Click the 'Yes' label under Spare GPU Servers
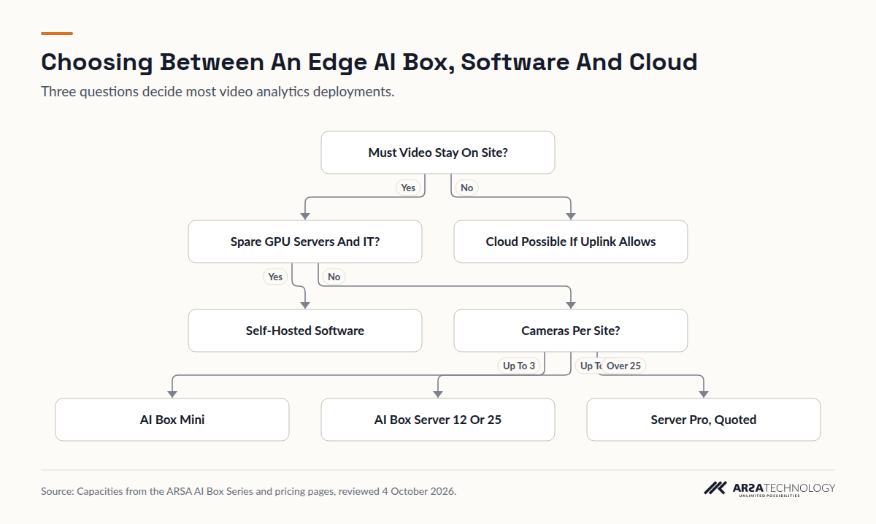876x524 pixels. [x=275, y=277]
